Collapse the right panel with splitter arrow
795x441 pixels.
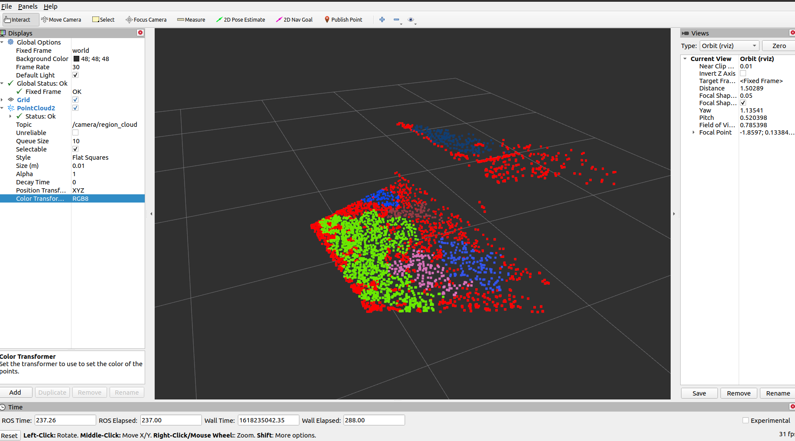point(674,213)
